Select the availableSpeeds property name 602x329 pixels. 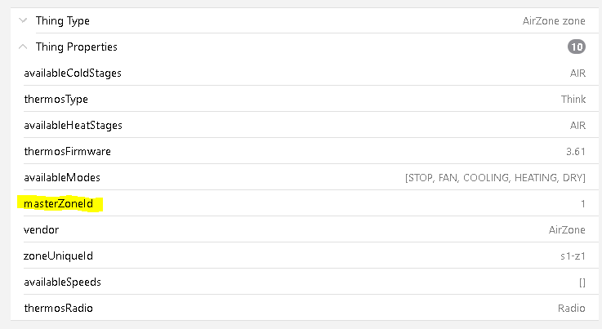[x=62, y=282]
